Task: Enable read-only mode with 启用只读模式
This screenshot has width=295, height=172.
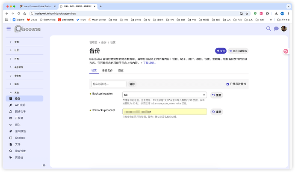Action: point(239,50)
